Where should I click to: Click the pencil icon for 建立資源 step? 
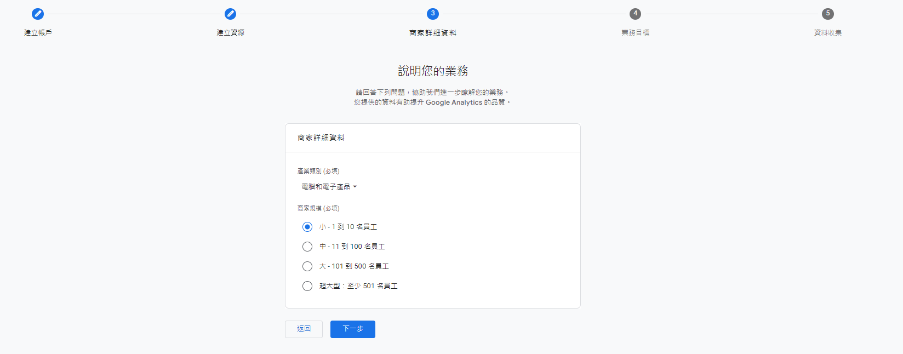click(230, 14)
